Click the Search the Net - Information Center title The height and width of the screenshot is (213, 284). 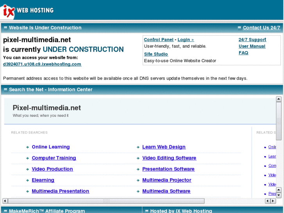51,89
